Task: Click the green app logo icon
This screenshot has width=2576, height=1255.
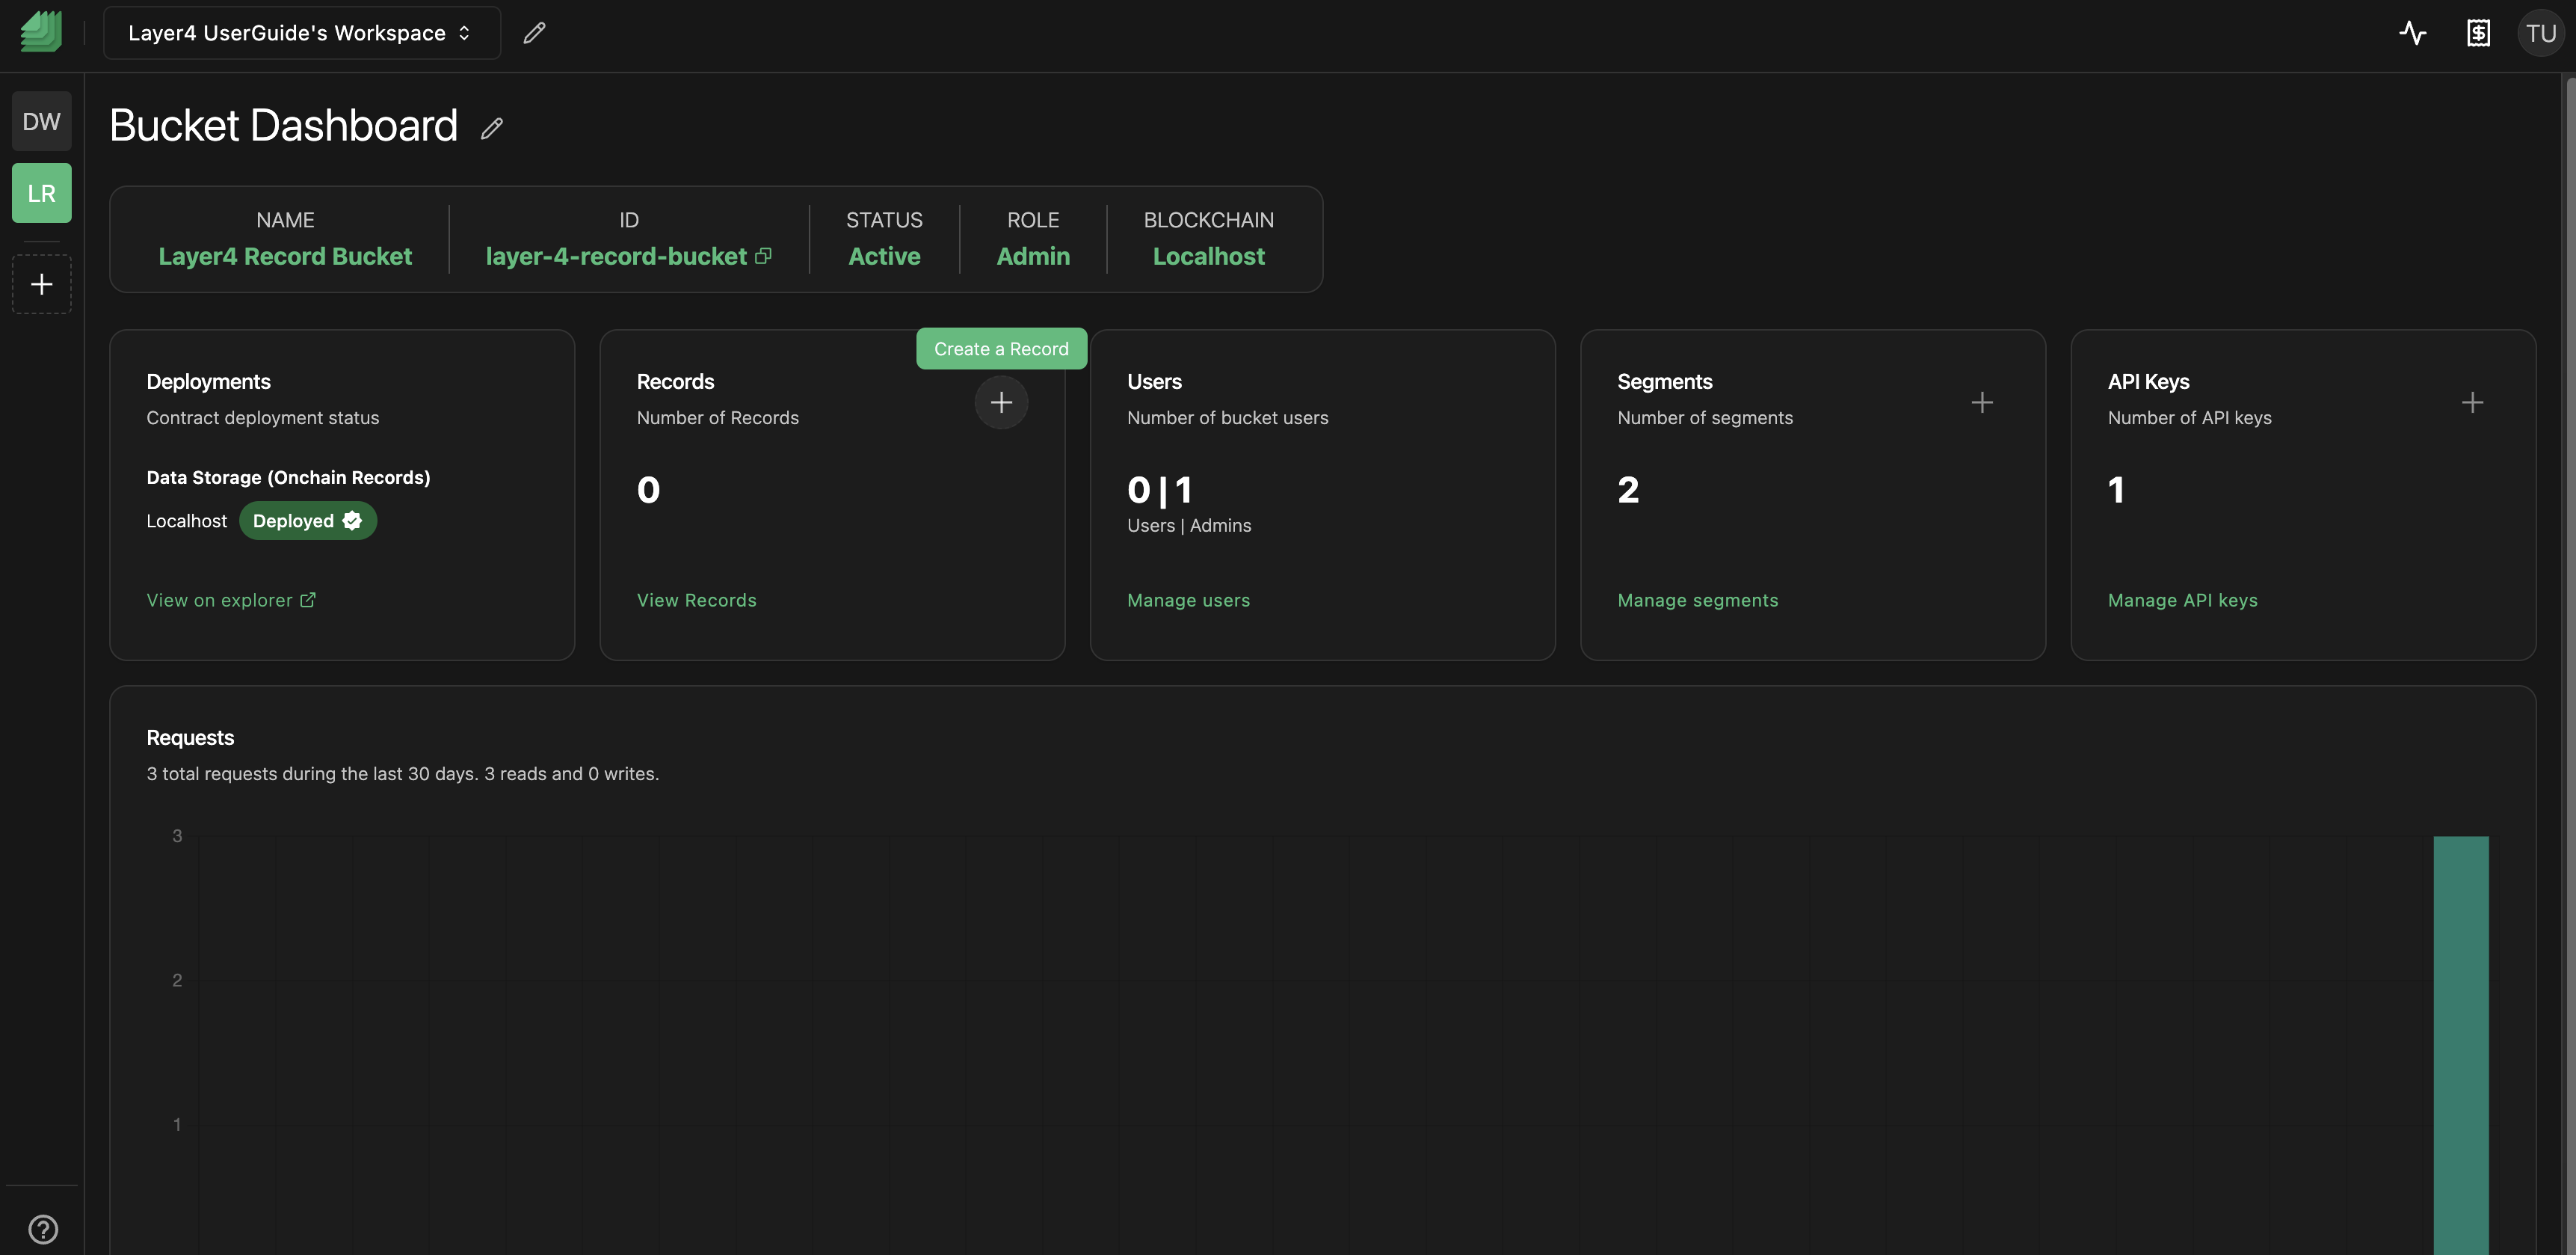Action: pyautogui.click(x=41, y=32)
